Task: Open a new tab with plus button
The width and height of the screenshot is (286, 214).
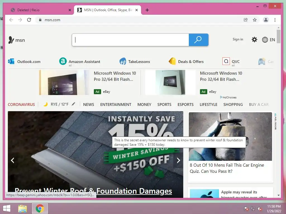Action: pyautogui.click(x=147, y=10)
